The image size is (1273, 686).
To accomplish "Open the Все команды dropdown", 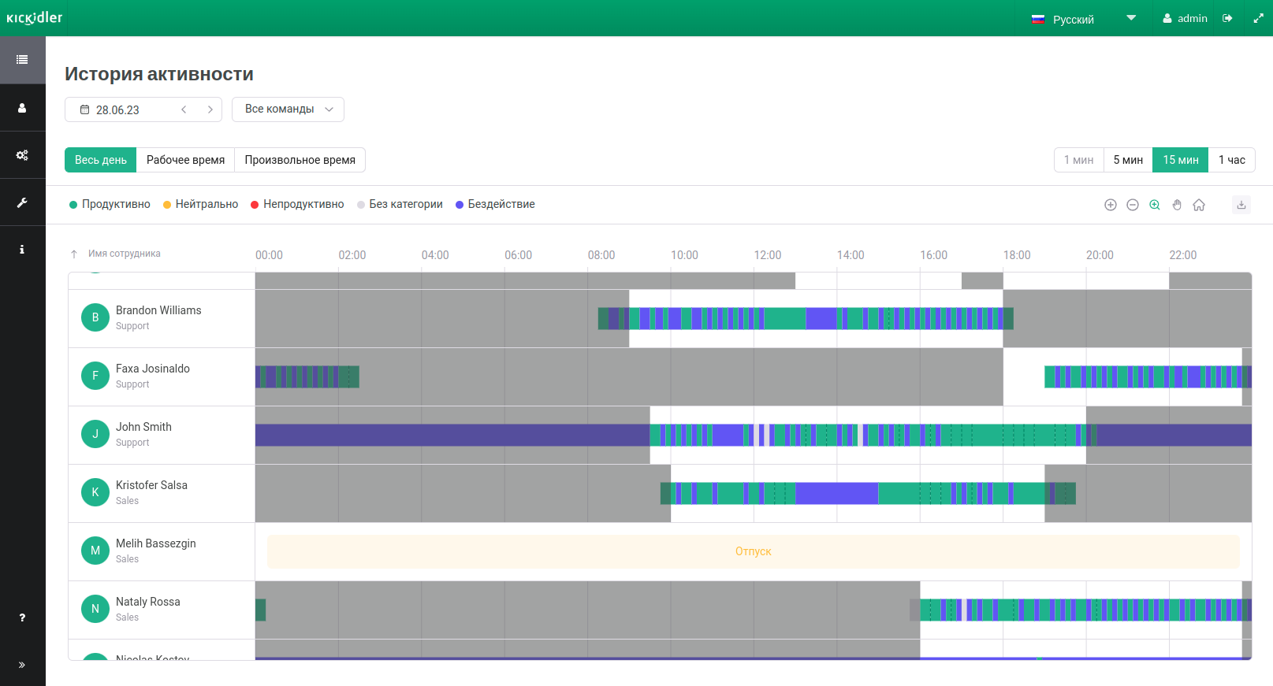I will coord(288,109).
